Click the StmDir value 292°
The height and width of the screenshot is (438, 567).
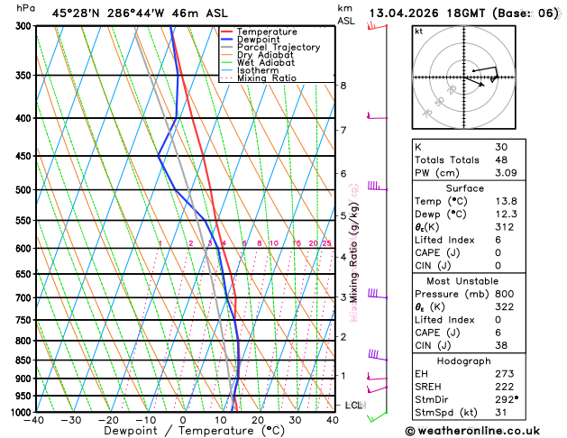click(507, 399)
